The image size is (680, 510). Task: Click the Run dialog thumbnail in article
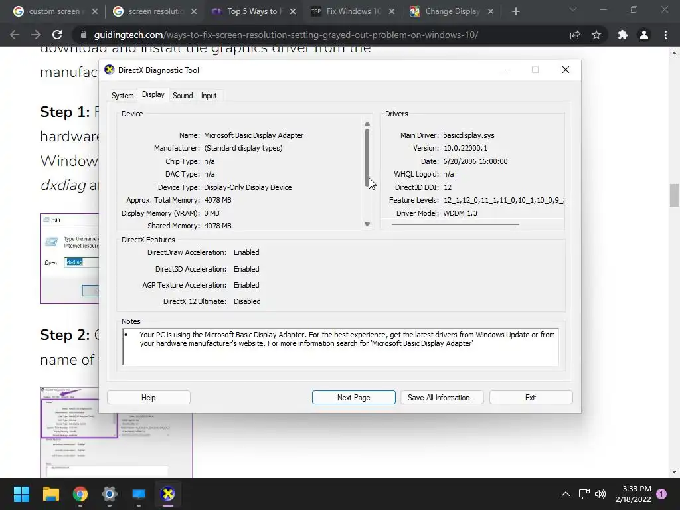coord(69,258)
